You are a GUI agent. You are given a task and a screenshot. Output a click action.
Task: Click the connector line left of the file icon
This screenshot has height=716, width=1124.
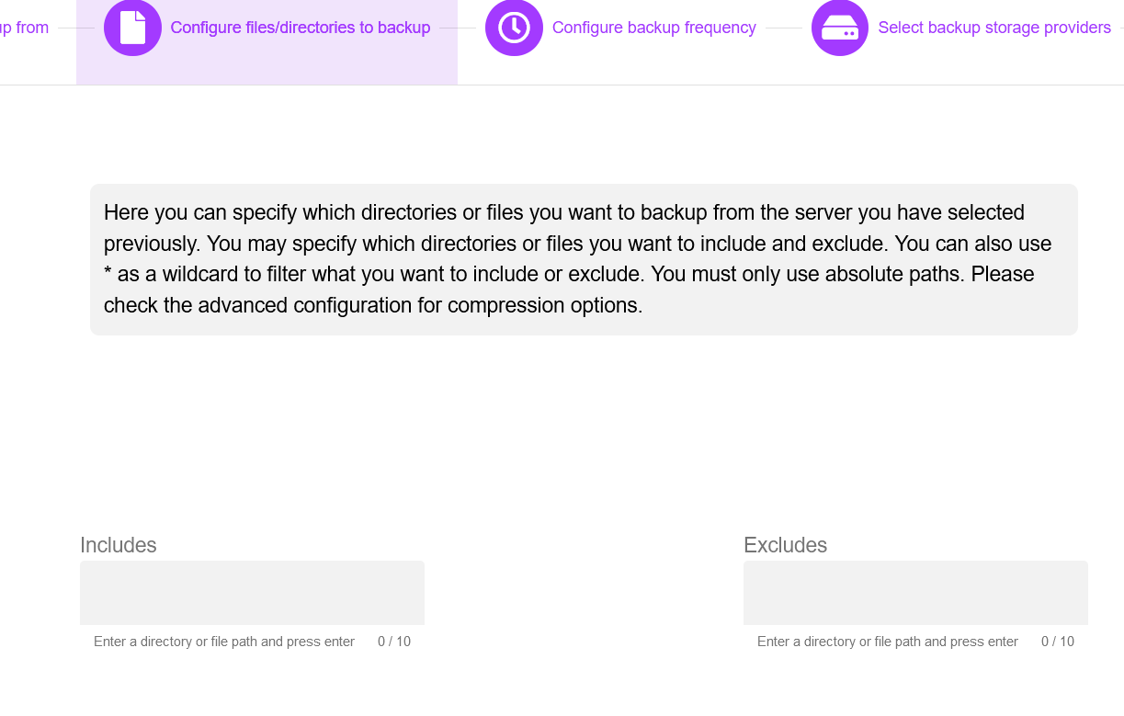click(76, 28)
